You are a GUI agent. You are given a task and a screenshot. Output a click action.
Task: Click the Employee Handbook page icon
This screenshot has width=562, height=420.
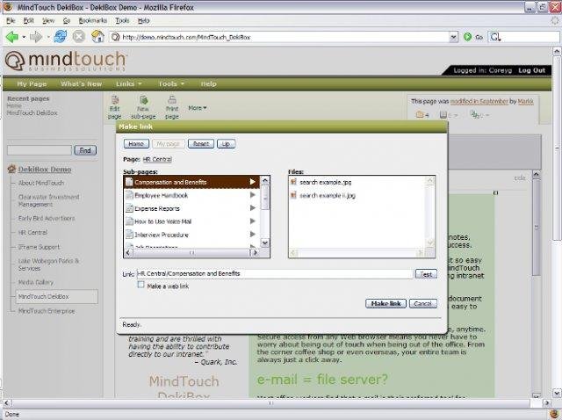tap(129, 195)
